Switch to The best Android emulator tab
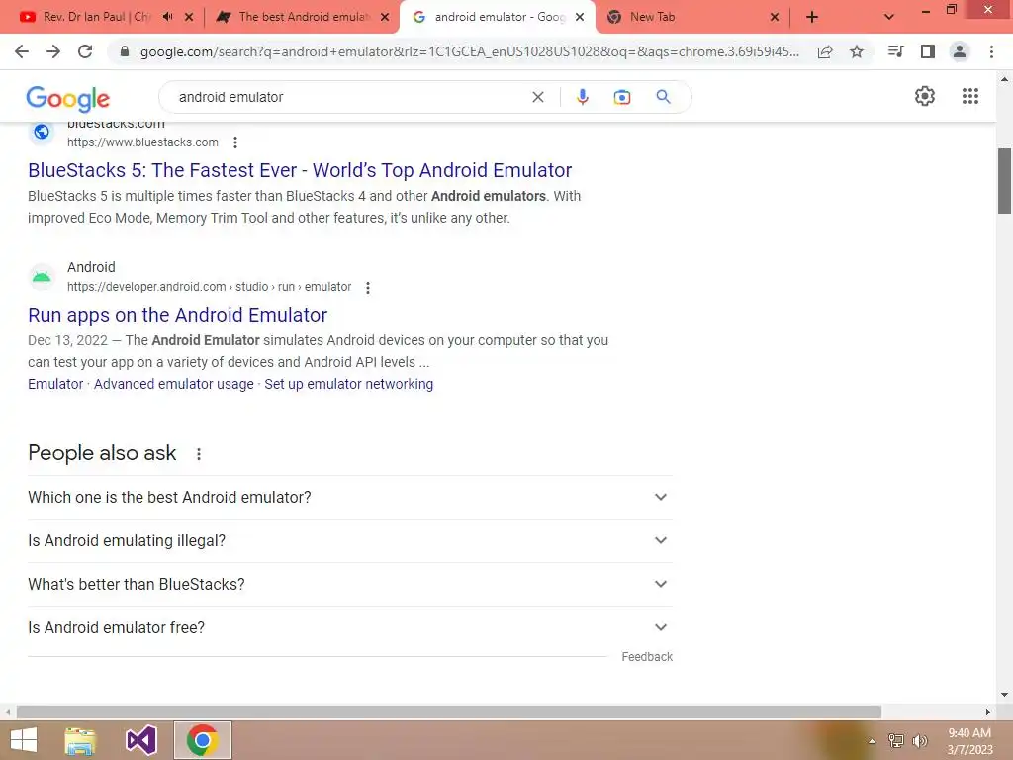Screen dimensions: 1013x760 293,17
